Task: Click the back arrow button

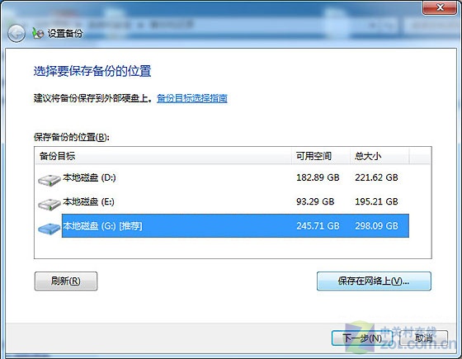Action: (x=16, y=34)
